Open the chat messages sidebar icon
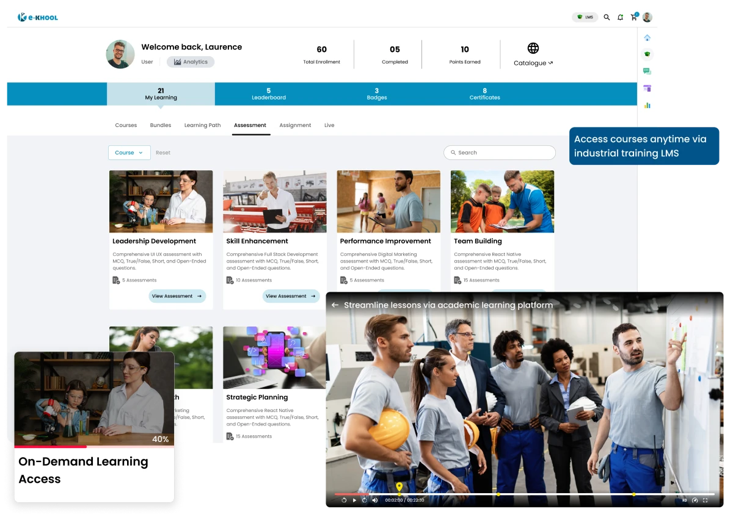 point(647,71)
